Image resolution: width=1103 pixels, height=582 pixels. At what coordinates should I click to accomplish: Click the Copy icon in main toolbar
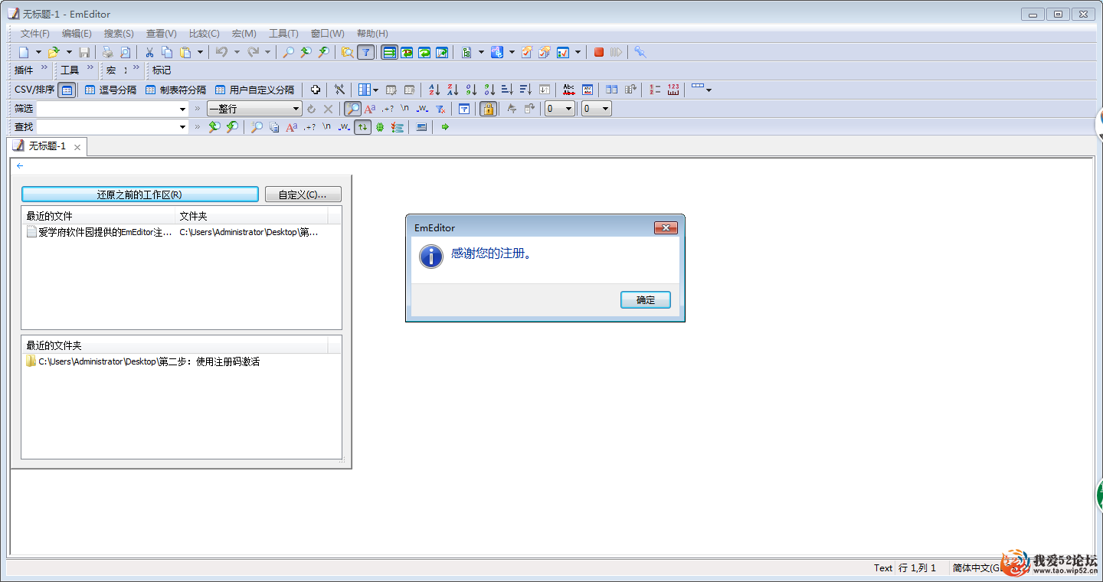pos(167,52)
